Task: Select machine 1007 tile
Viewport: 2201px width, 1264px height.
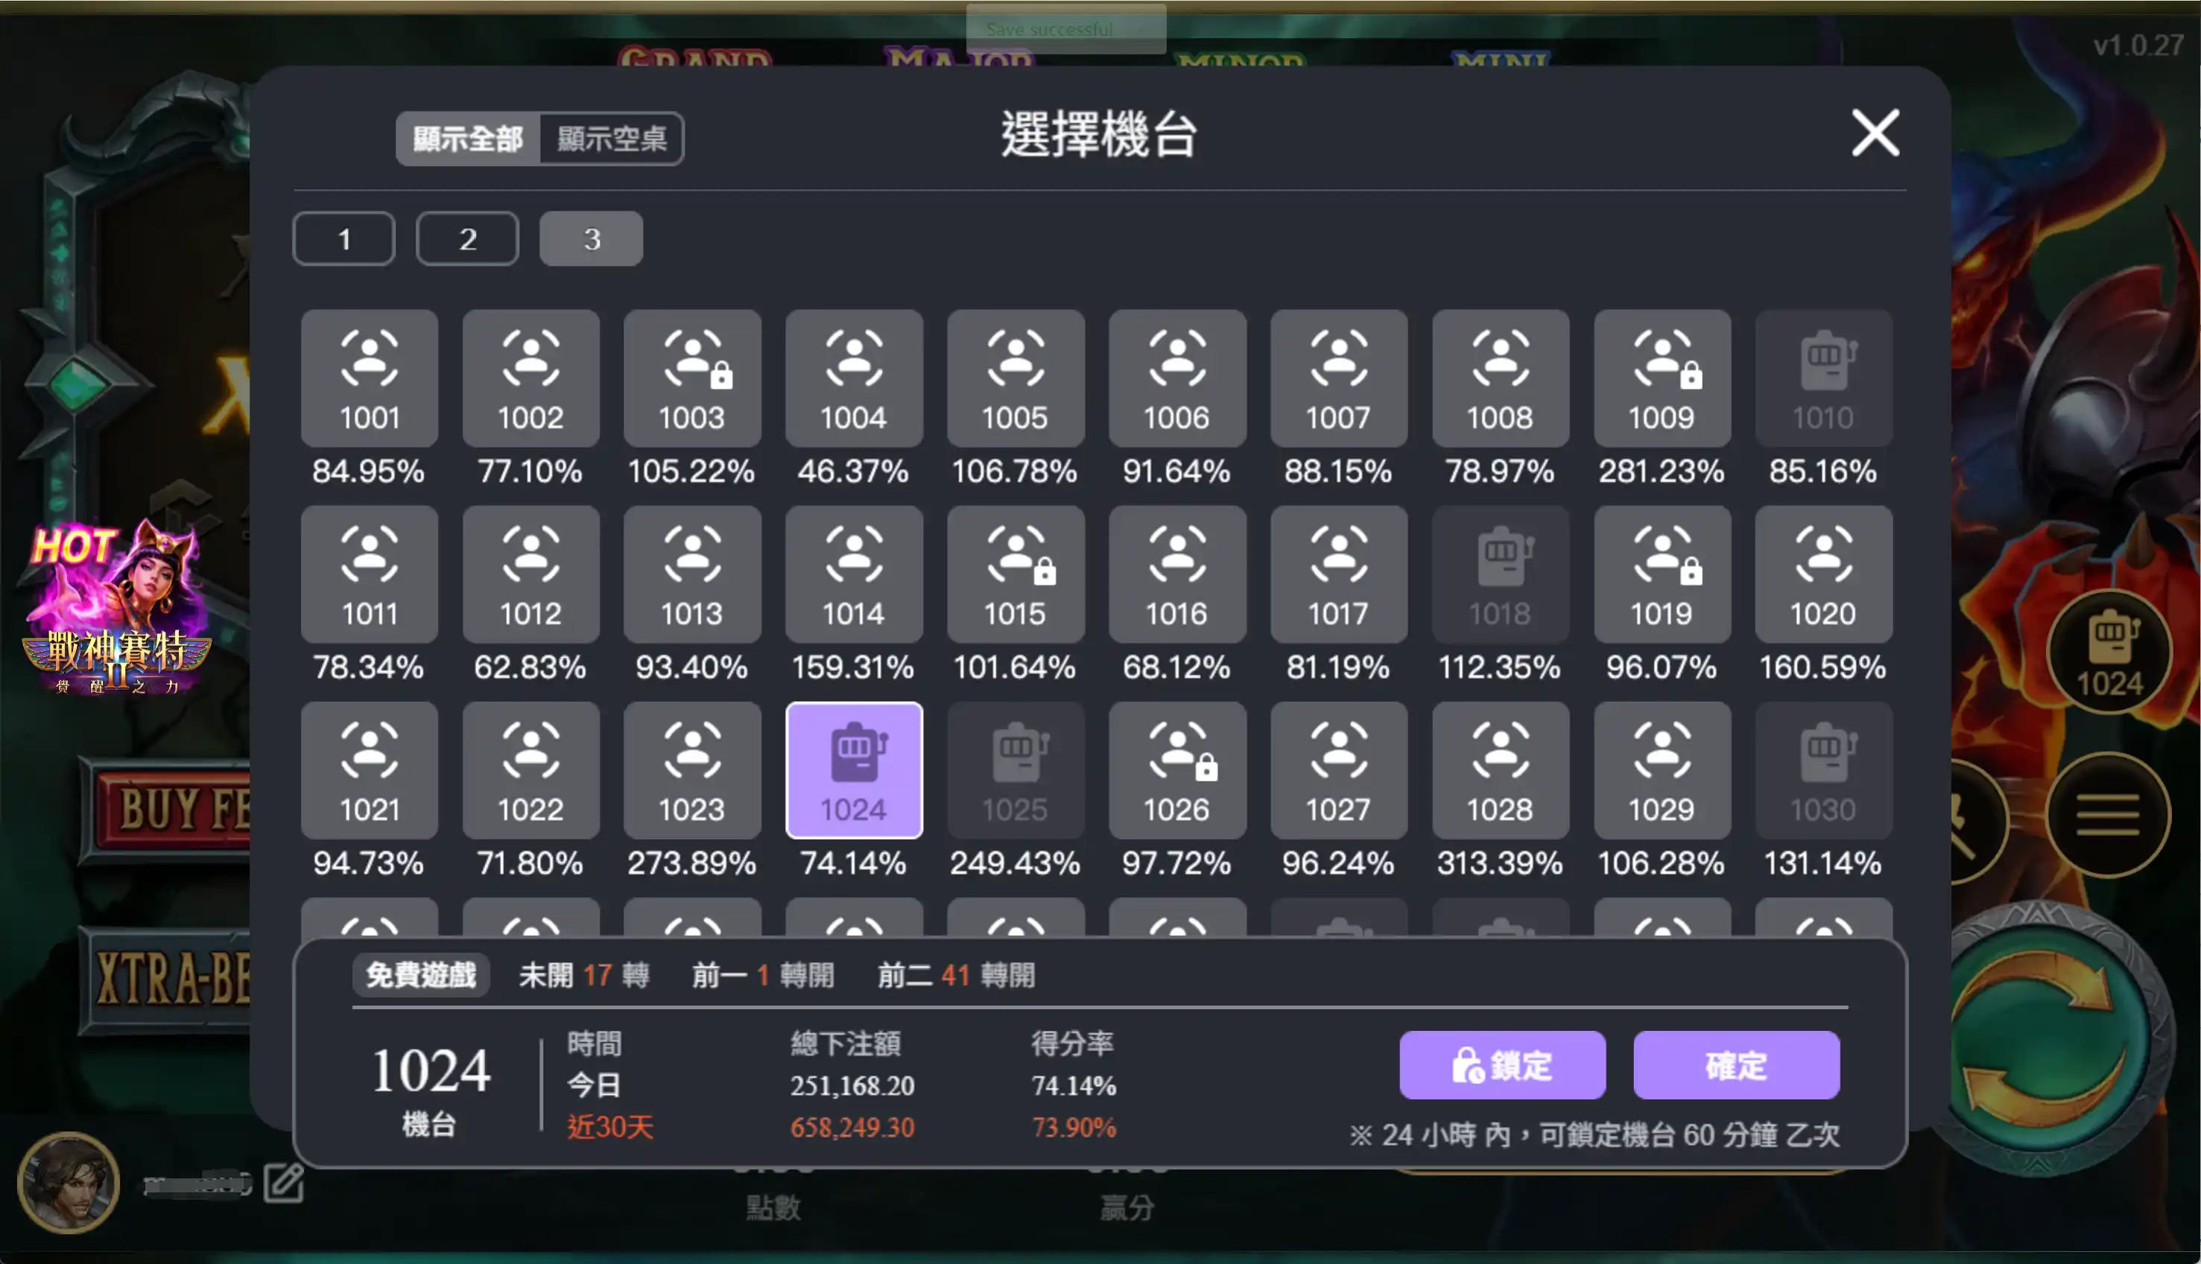Action: point(1338,378)
